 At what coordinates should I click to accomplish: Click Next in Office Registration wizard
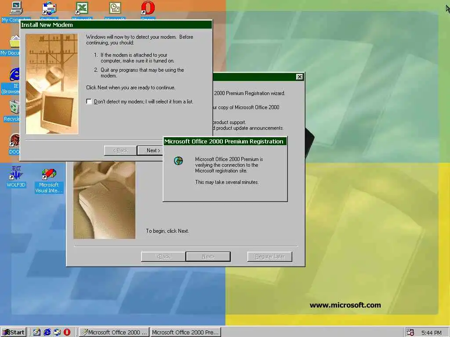[x=208, y=256]
